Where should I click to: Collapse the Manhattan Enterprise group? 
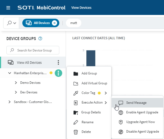[10, 73]
